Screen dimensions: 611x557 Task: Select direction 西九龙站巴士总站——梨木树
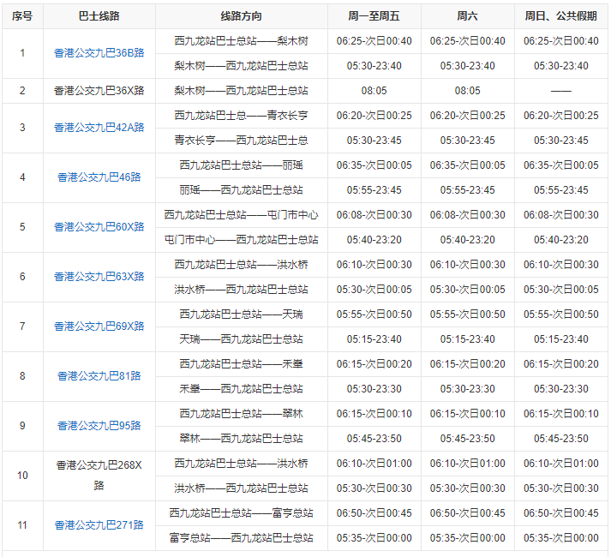click(241, 41)
